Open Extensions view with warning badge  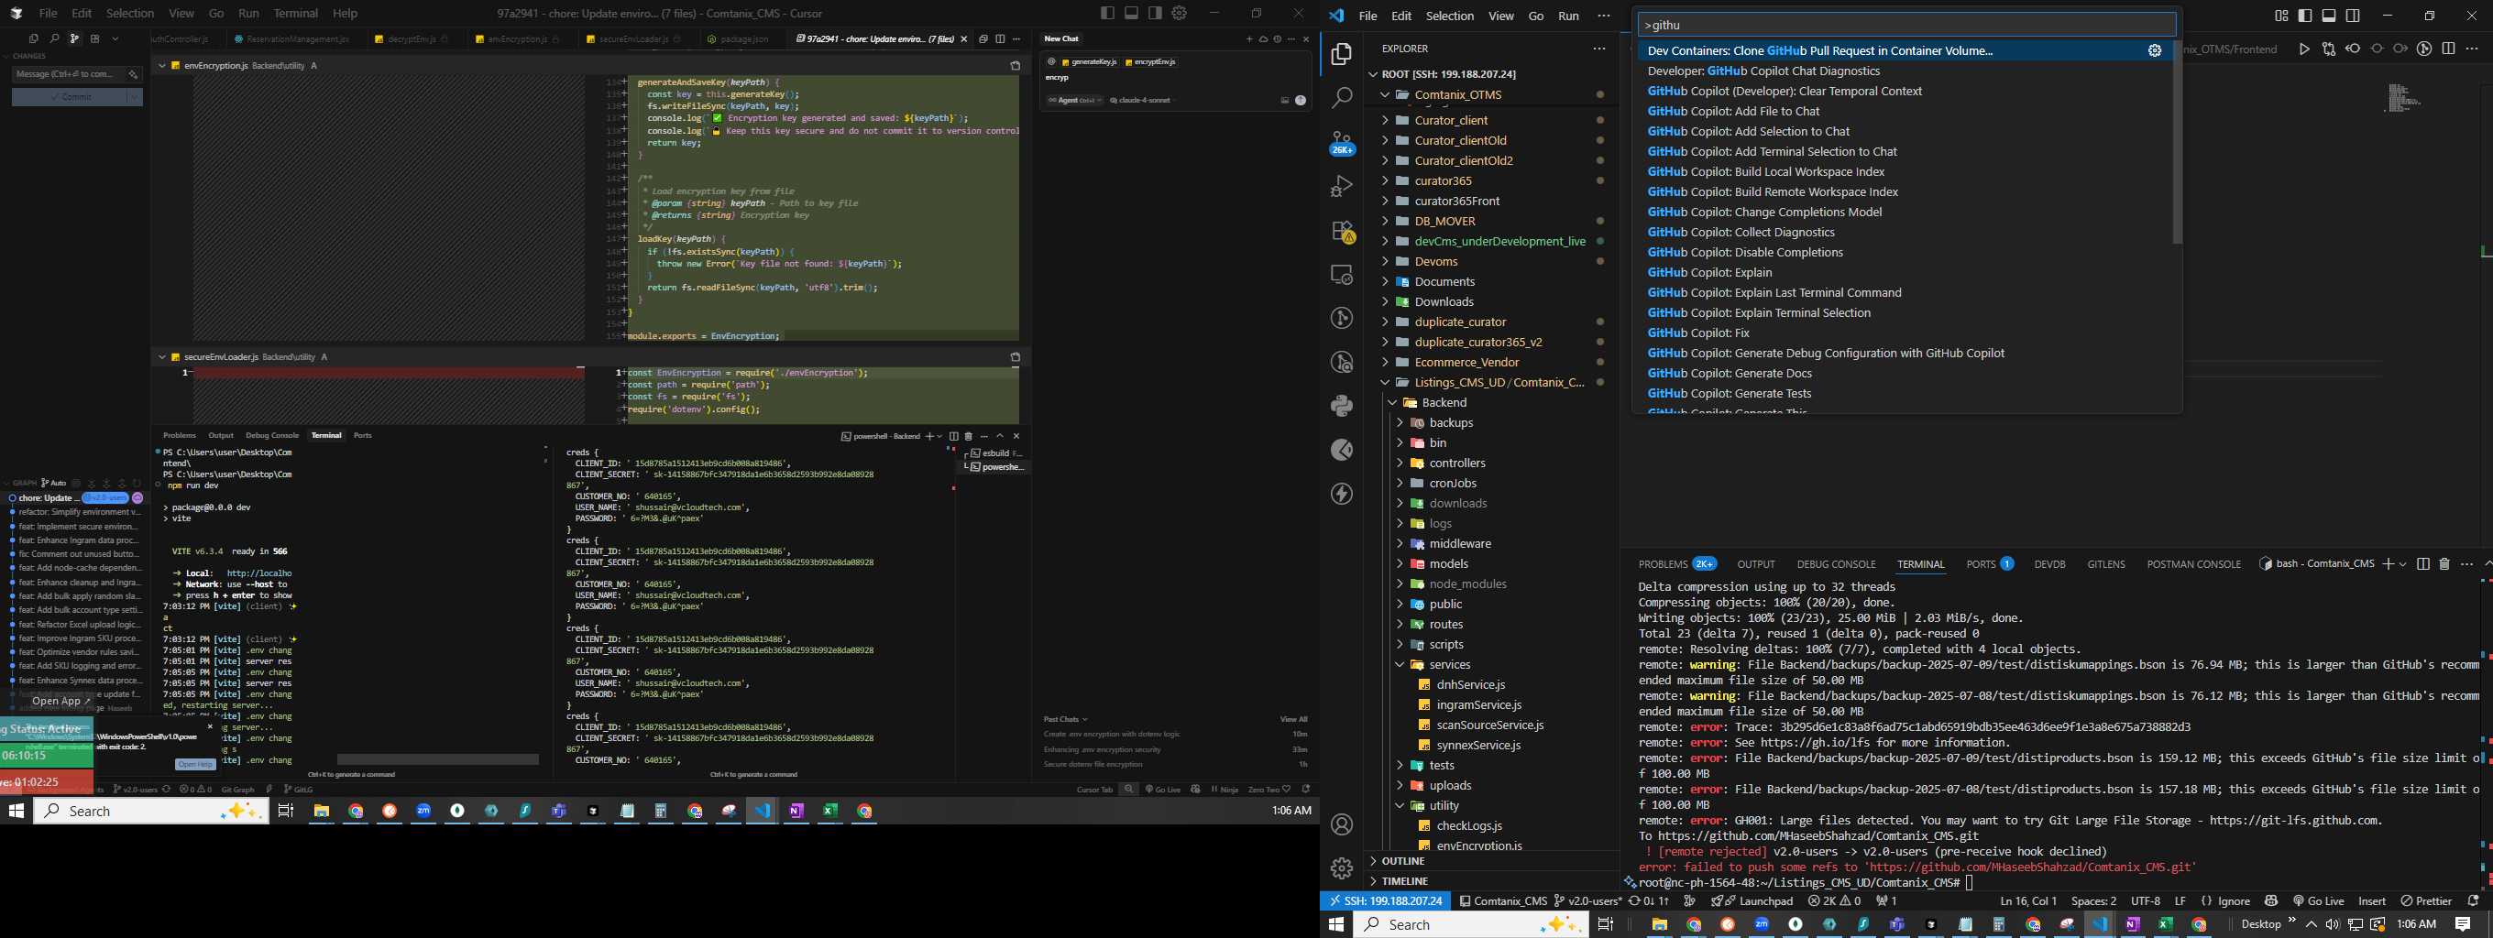pos(1341,231)
